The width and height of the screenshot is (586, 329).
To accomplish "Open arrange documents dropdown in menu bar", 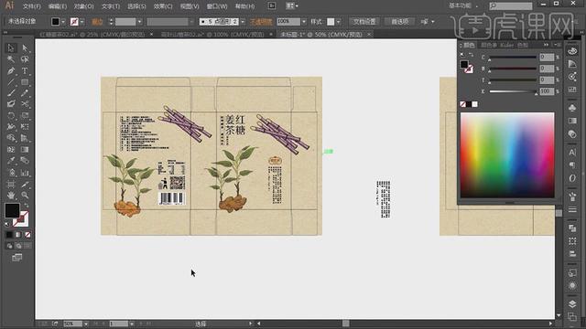I will pos(292,5).
